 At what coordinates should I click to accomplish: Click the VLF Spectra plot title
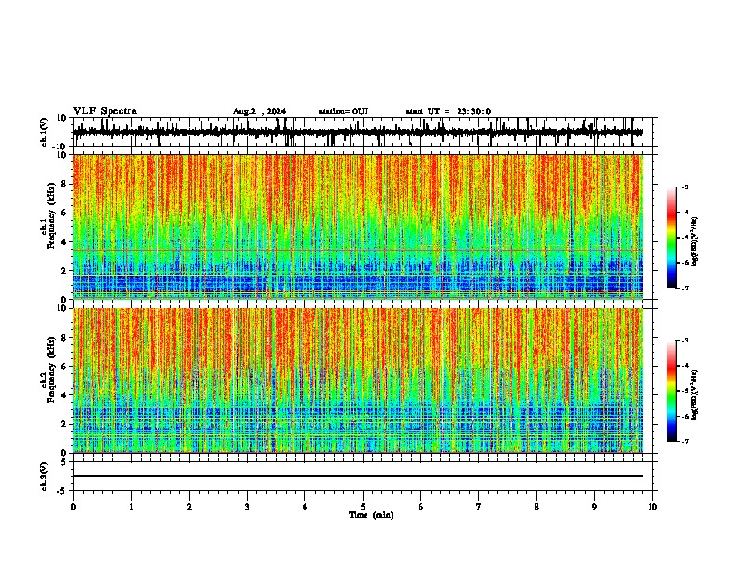coord(105,111)
